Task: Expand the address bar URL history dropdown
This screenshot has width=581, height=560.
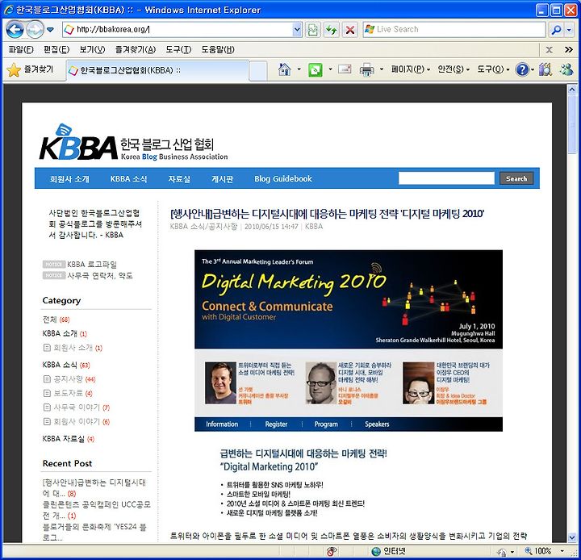Action: 297,29
